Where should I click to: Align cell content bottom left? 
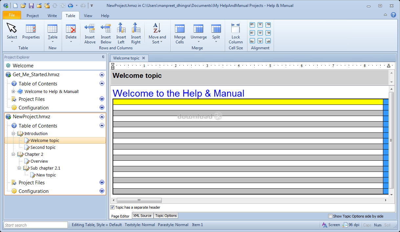click(x=252, y=41)
